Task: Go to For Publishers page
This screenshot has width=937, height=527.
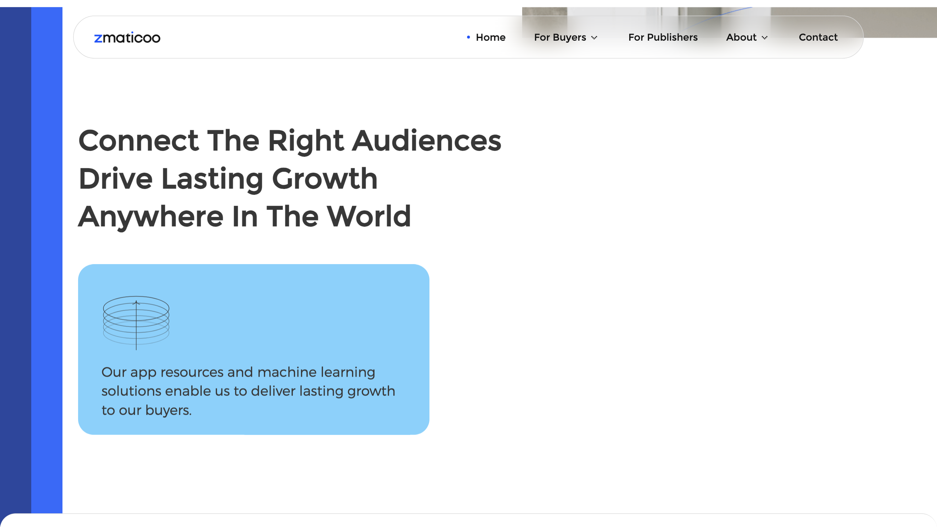Action: pos(663,37)
